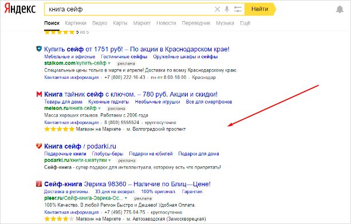The width and height of the screenshot is (351, 224).
Task: Click реклама label next to podarki.ru
Action: click(x=127, y=161)
